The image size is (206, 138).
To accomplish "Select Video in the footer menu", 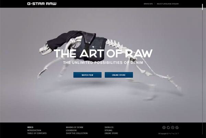I will point(30,127).
